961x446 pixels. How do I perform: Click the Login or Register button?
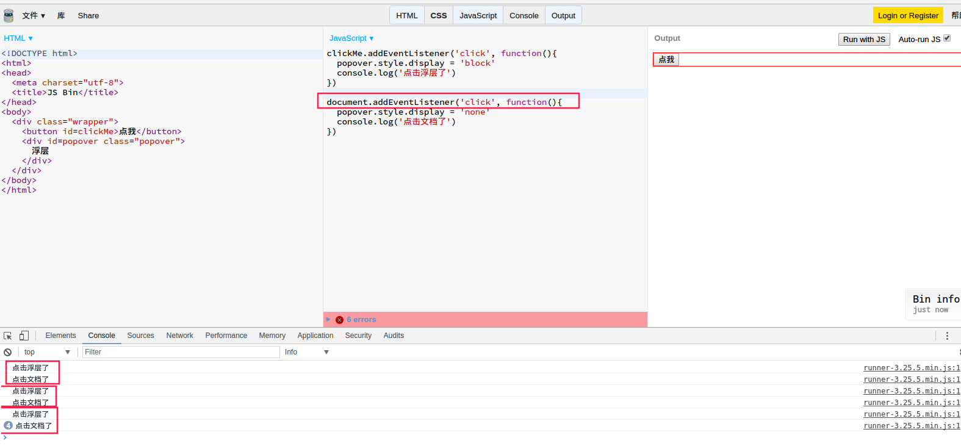pos(908,16)
